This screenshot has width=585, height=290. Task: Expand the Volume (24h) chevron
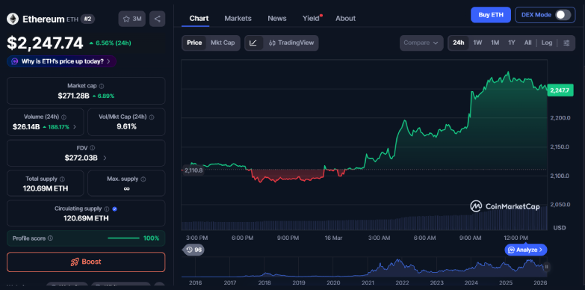74,127
